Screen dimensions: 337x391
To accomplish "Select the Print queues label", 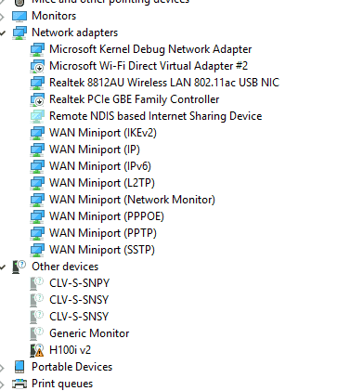I will click(62, 384).
